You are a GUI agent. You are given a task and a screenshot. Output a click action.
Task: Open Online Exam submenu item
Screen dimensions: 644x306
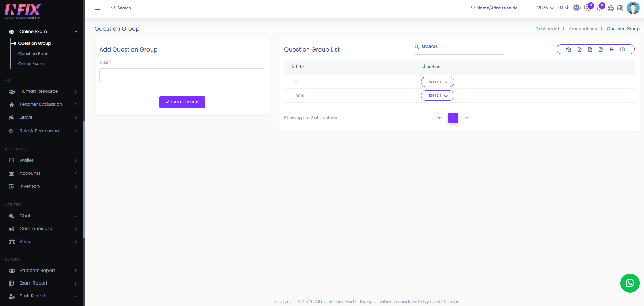31,64
